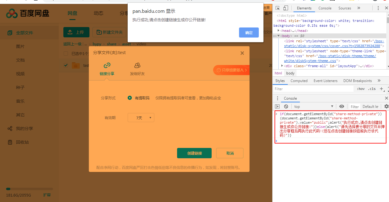Close the 分享文件 share dialog
389x202 pixels.
click(x=242, y=53)
